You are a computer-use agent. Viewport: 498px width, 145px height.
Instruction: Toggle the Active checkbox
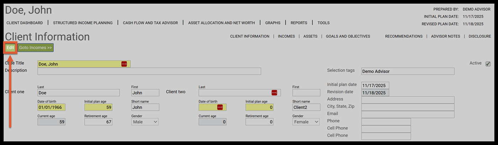click(488, 64)
